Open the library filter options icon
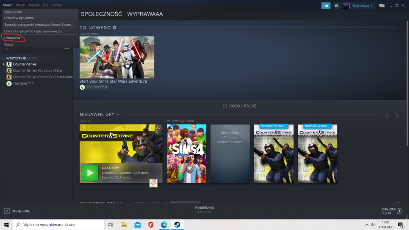This screenshot has height=230, width=409. tap(67, 49)
